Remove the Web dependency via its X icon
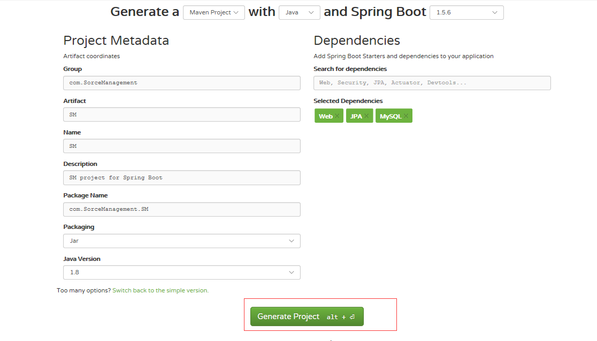597x341 pixels. 337,116
